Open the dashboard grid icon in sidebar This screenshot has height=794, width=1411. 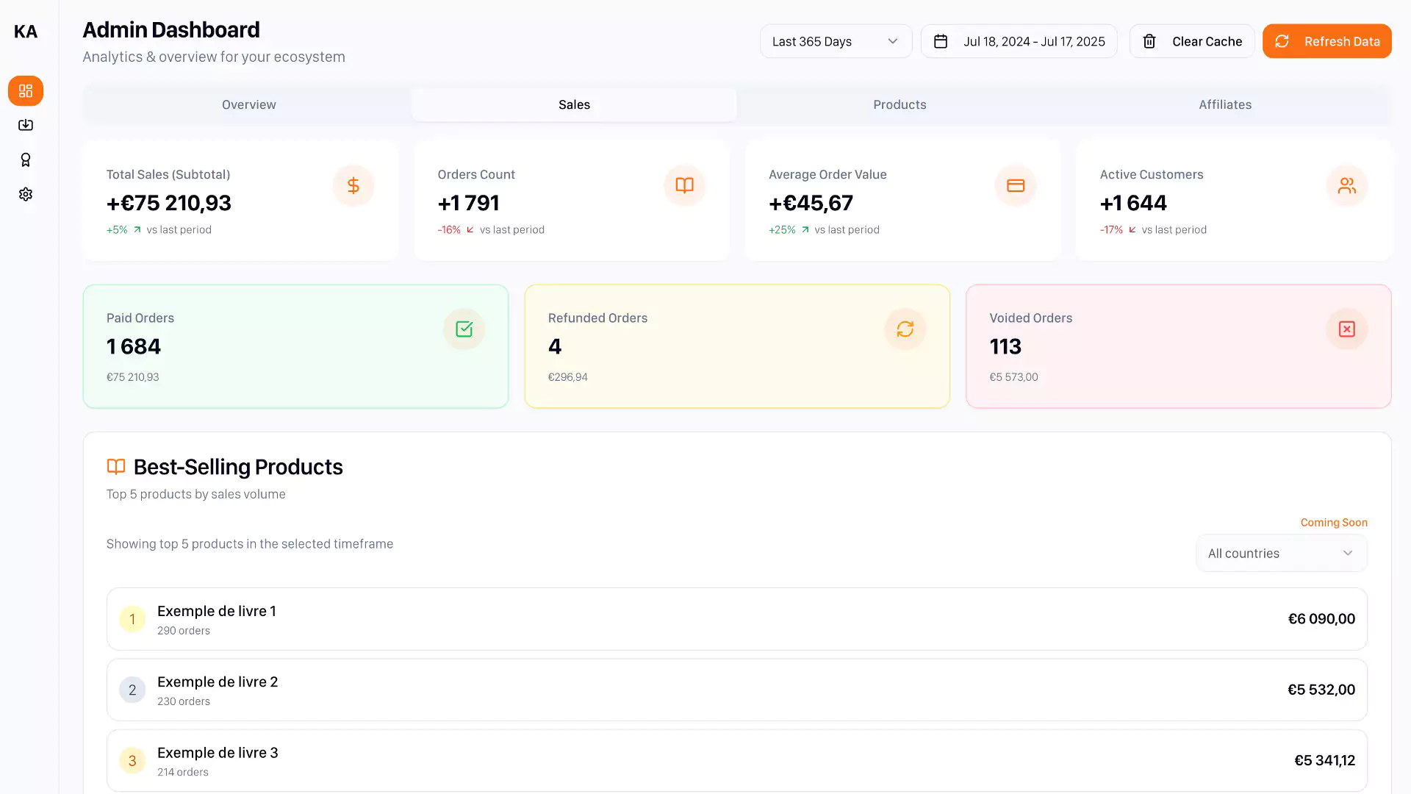click(x=26, y=91)
